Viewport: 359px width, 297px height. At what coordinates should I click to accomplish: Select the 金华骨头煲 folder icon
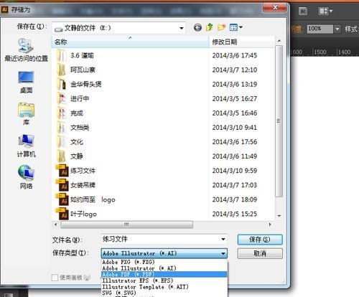coord(62,84)
